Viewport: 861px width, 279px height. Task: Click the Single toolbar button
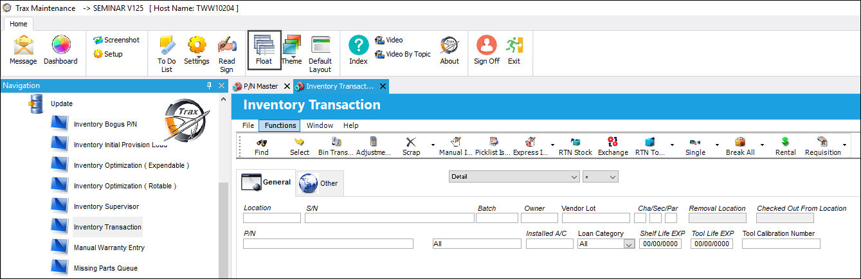695,147
